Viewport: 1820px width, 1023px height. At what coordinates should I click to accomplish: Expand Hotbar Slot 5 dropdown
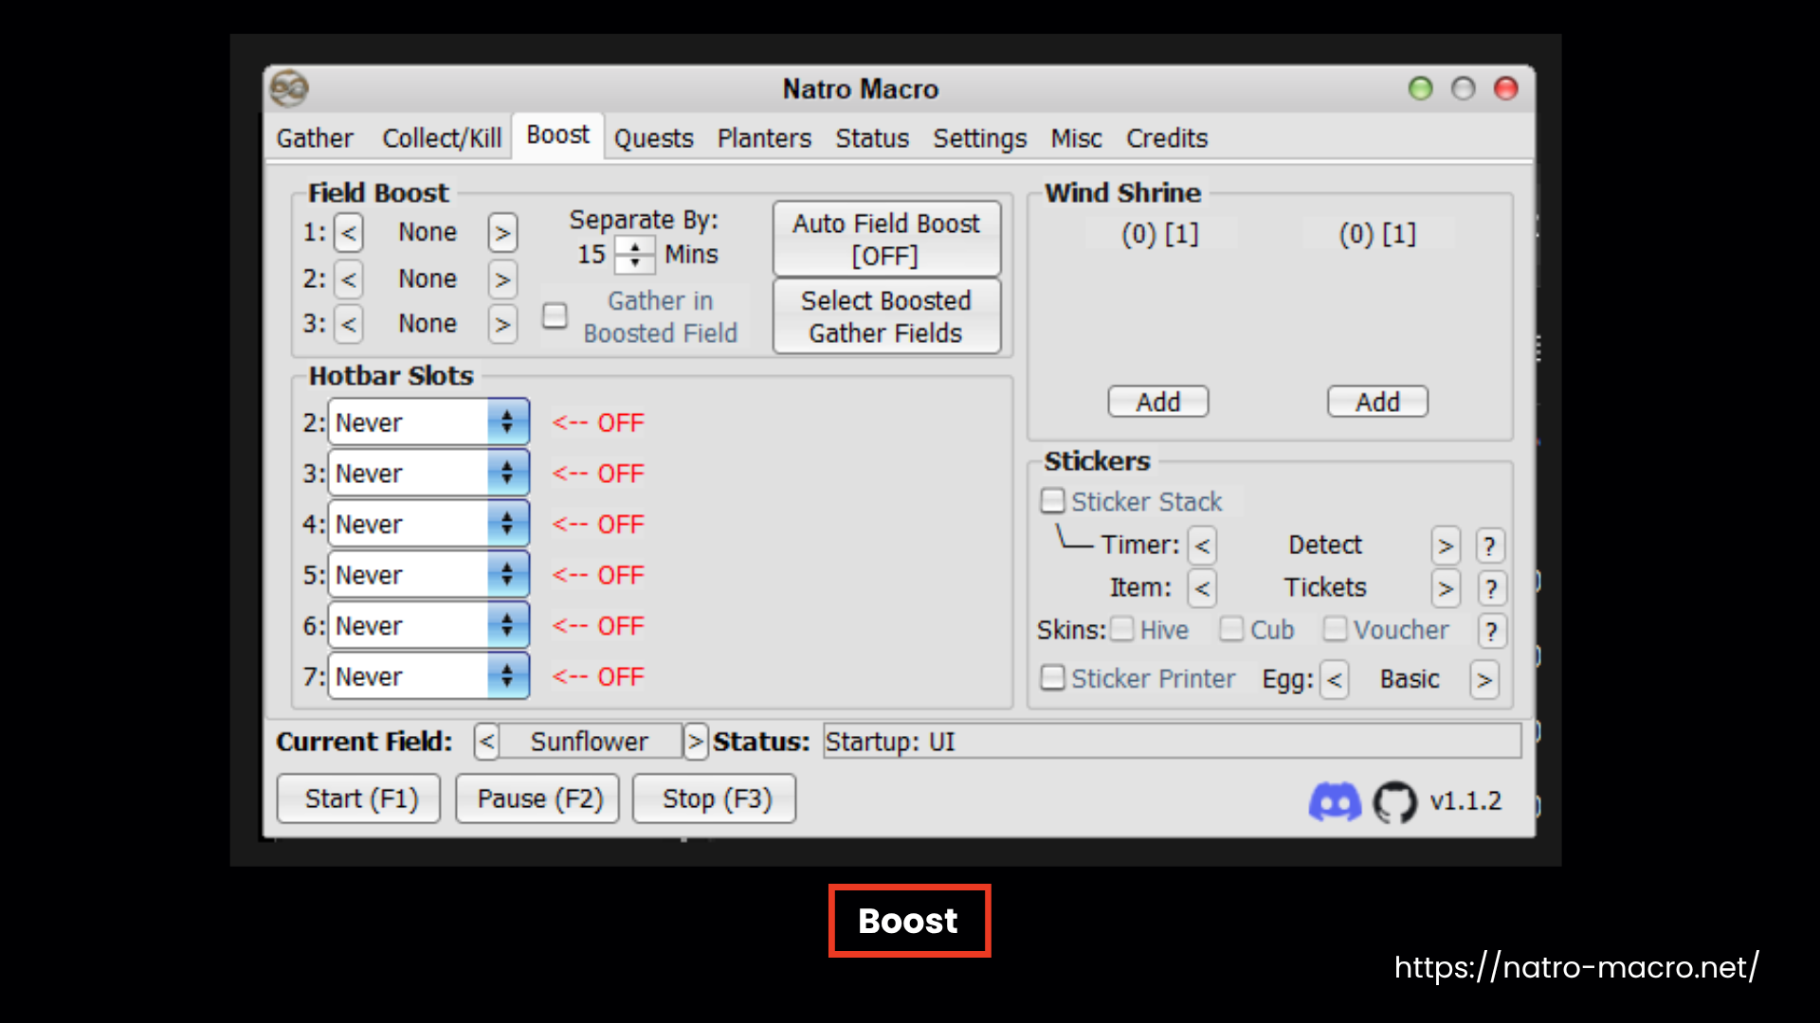tap(508, 575)
